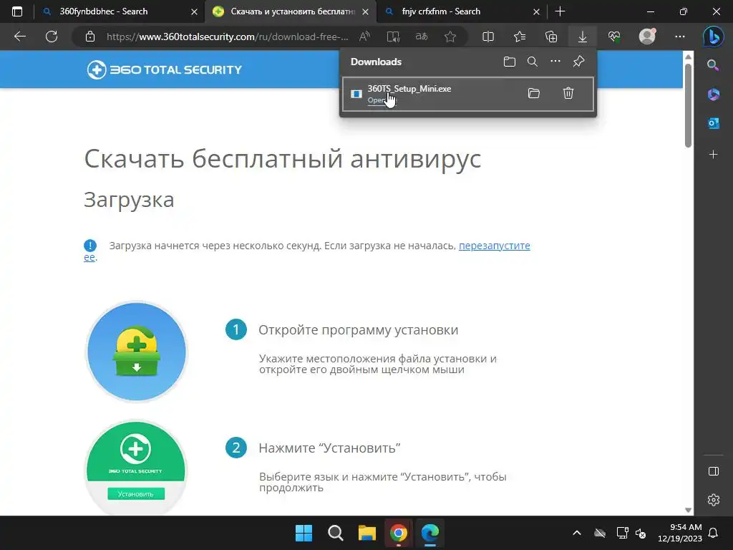
Task: Open the user profile avatar
Action: (647, 37)
